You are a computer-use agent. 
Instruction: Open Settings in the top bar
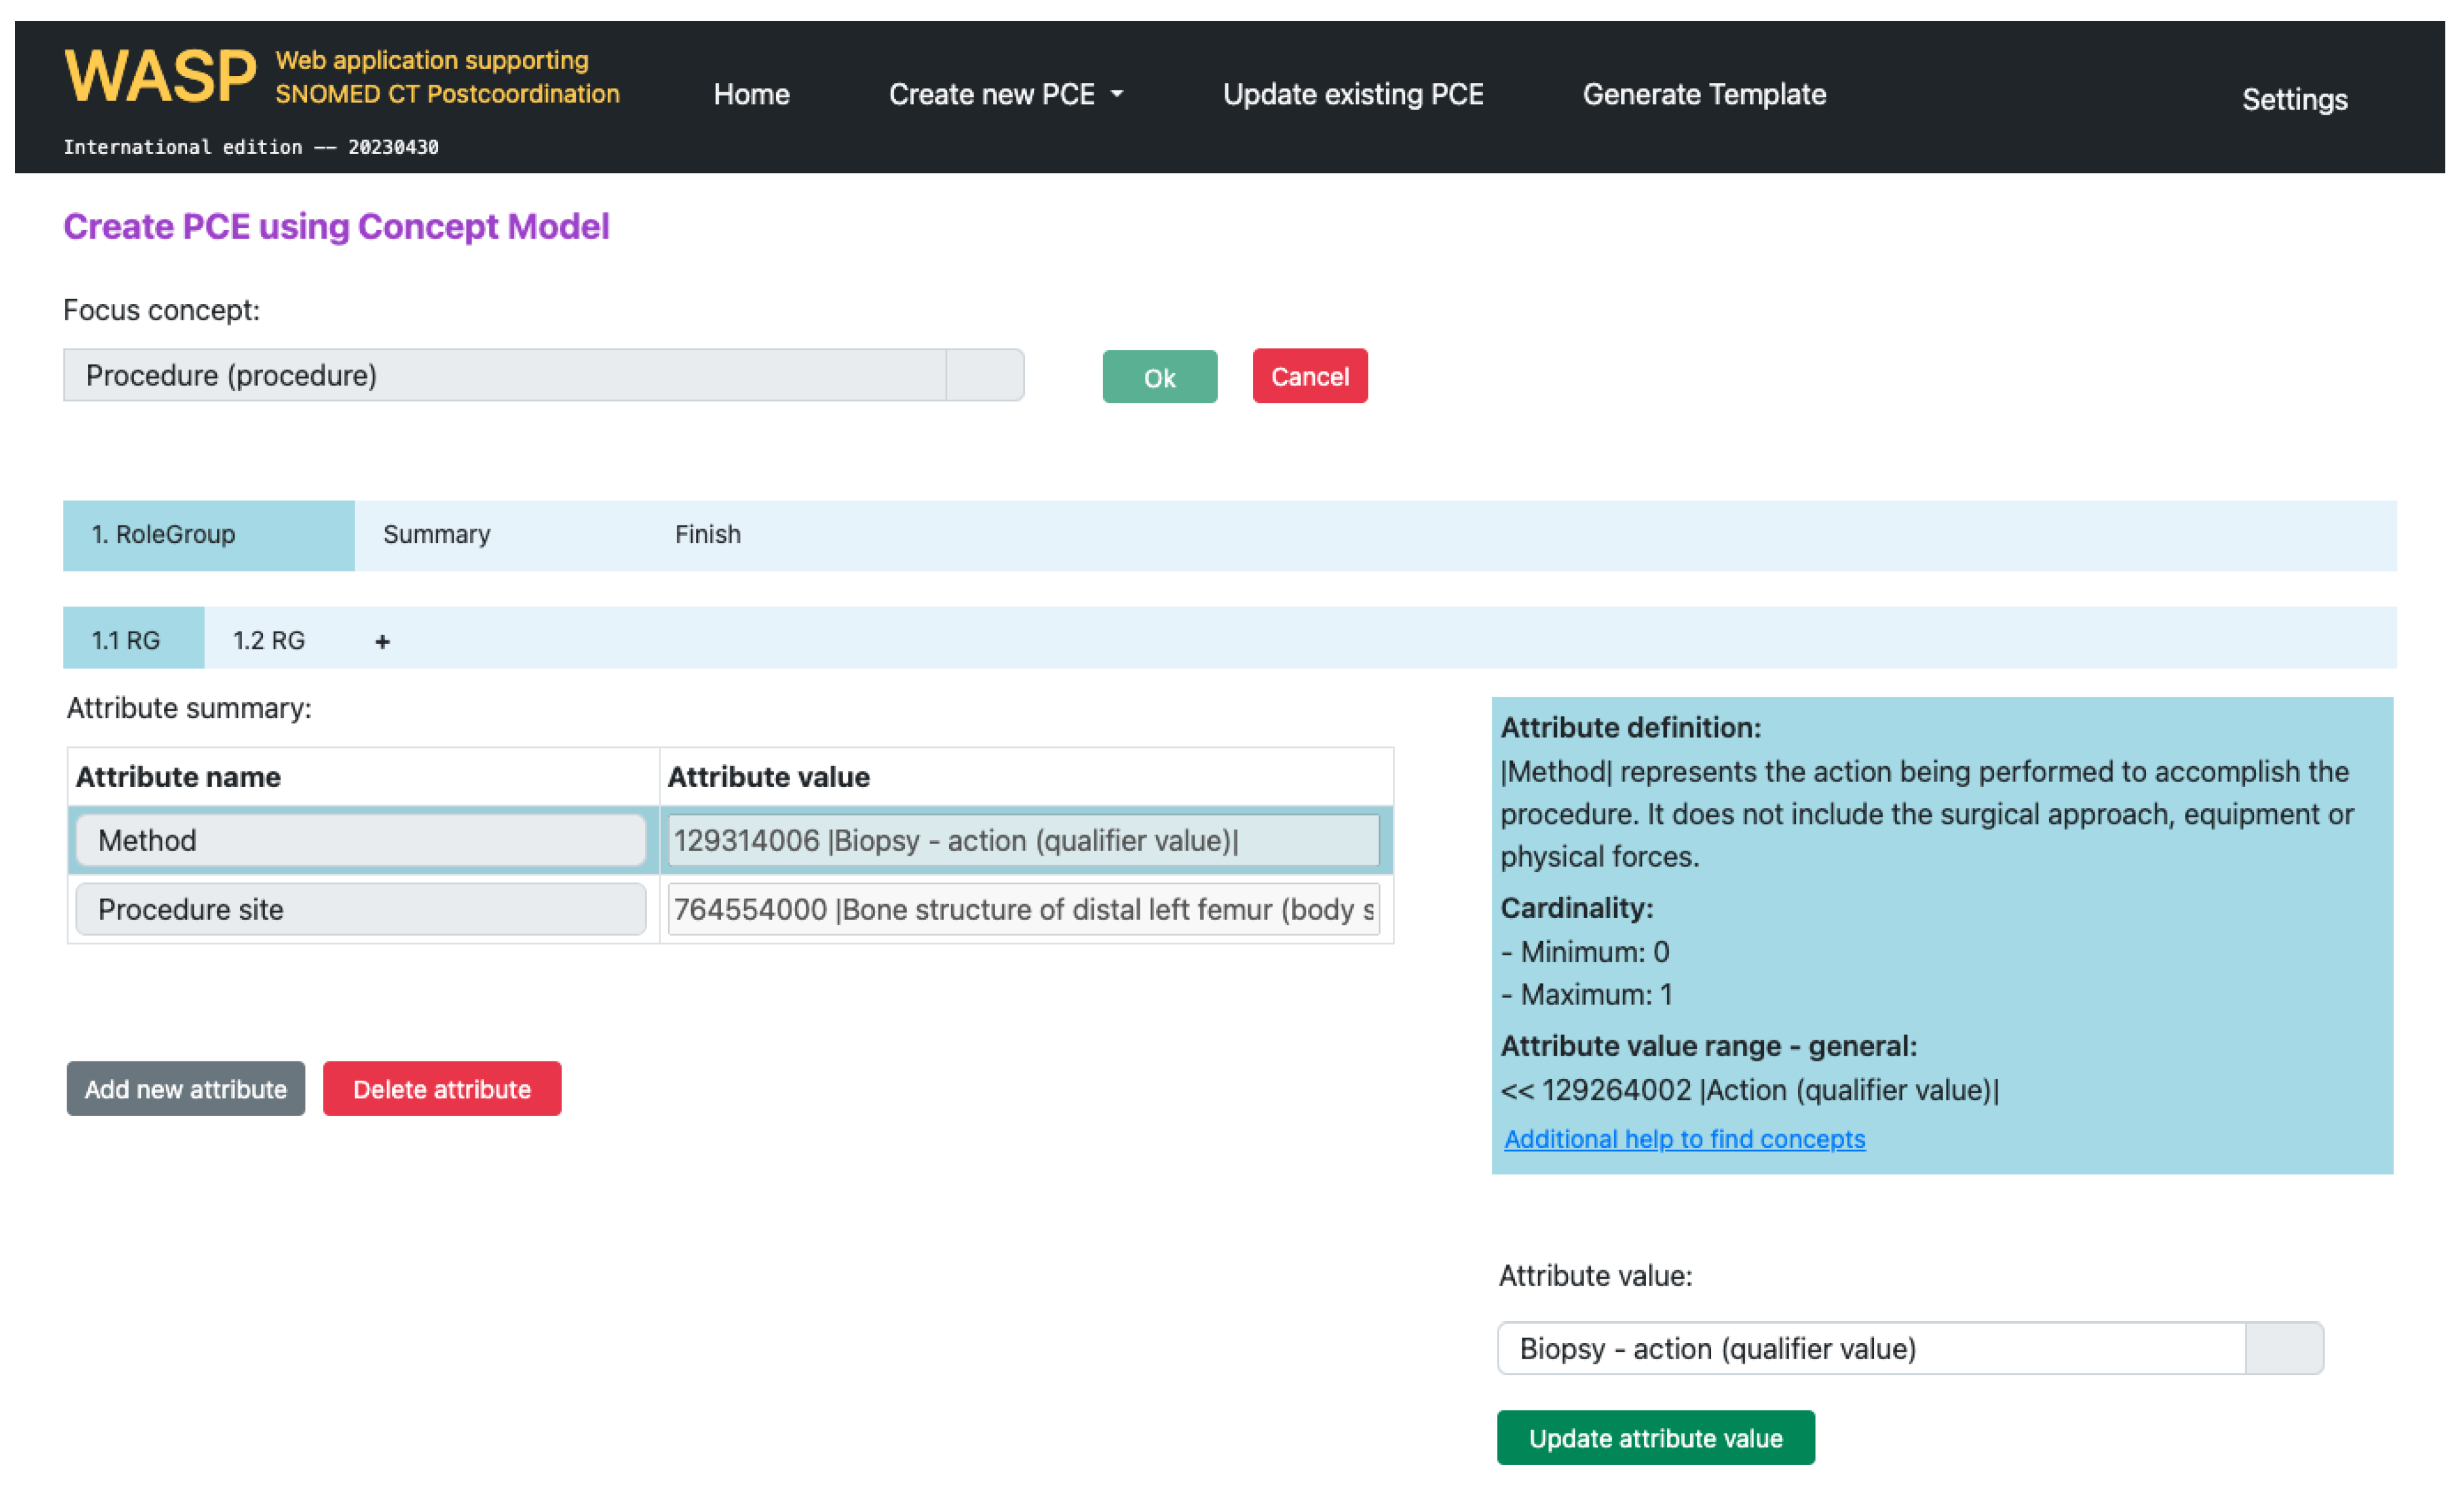click(x=2293, y=100)
